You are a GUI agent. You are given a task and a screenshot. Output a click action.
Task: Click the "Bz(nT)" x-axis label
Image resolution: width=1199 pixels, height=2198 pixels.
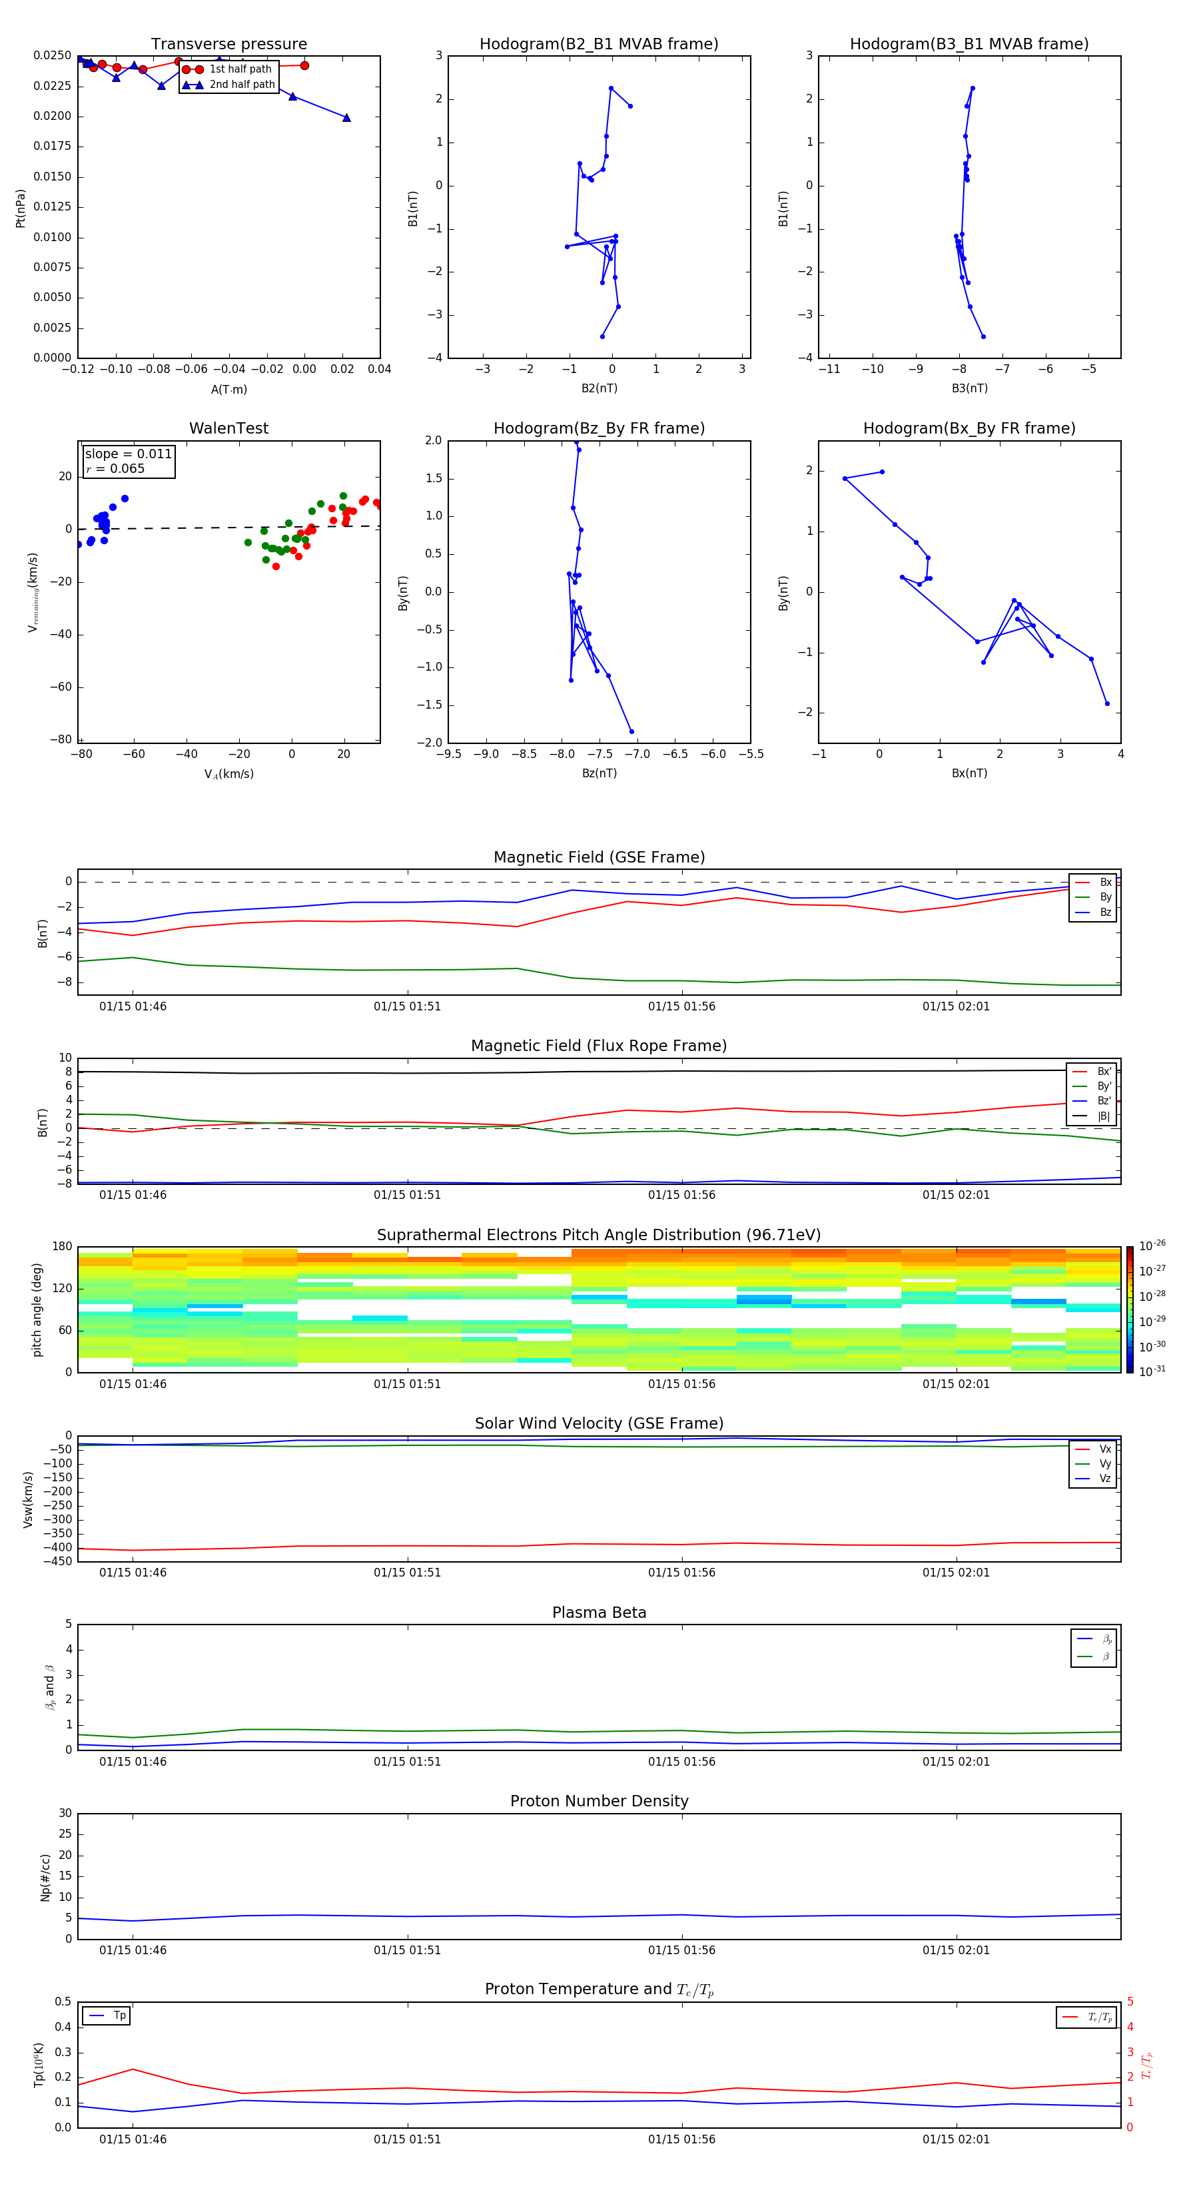pos(599,773)
